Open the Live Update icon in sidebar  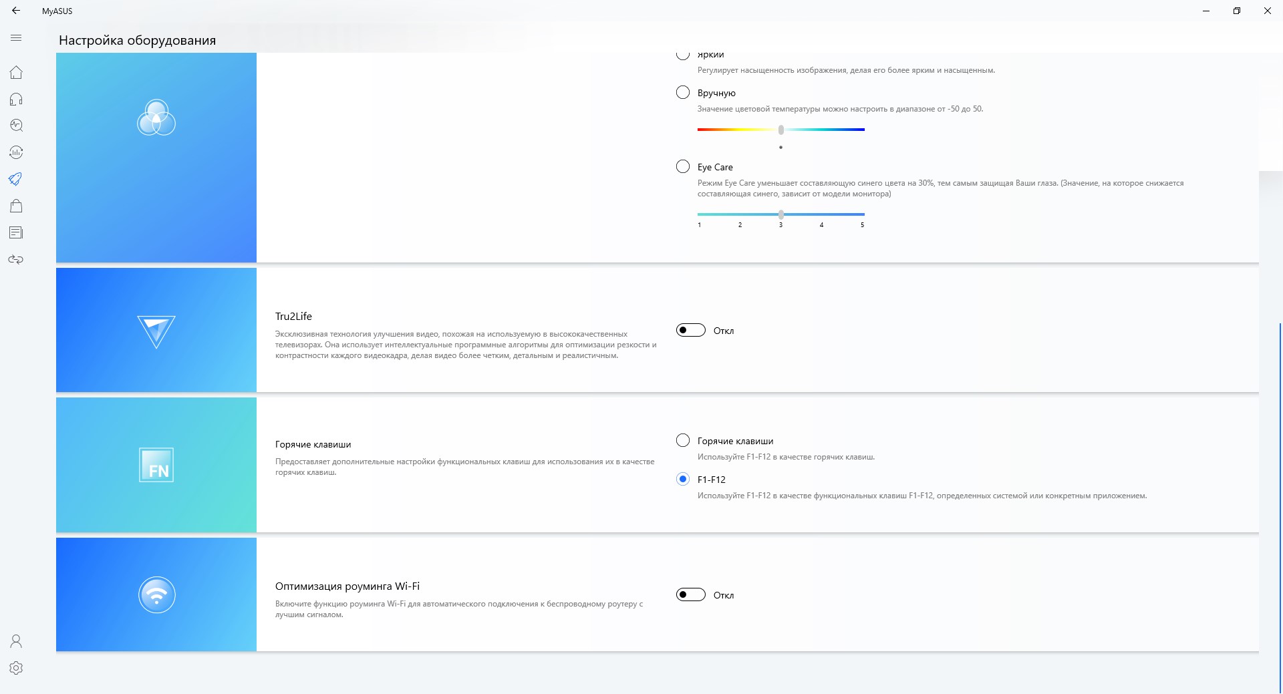16,152
